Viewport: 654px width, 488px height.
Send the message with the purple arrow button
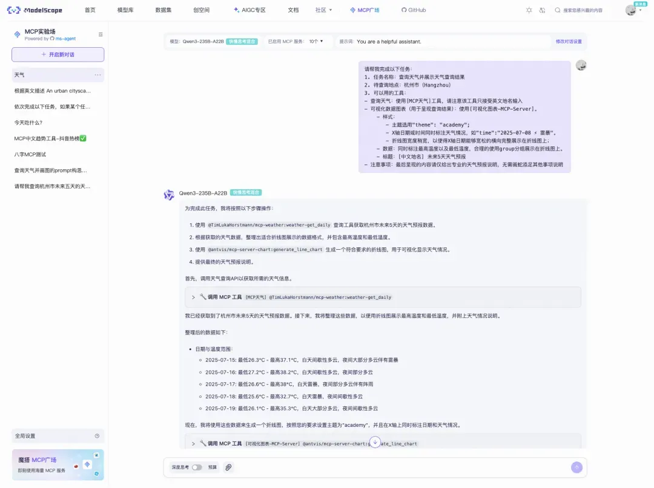(576, 467)
